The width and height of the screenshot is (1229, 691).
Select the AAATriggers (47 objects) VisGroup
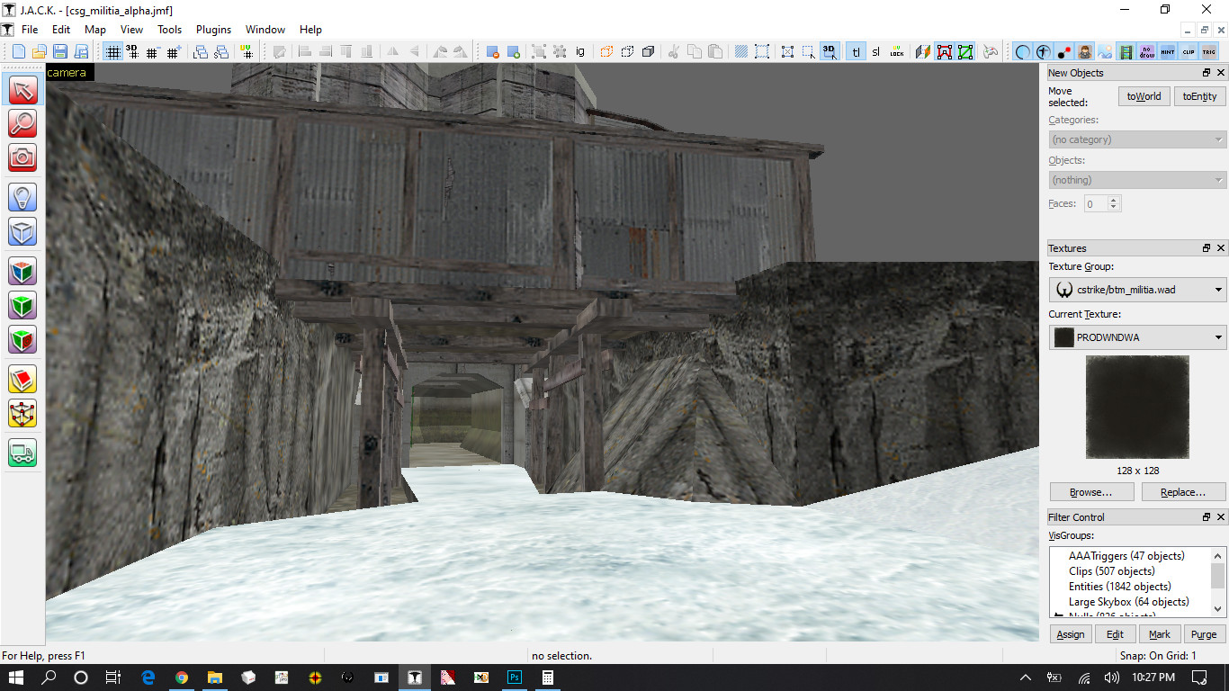[1126, 556]
